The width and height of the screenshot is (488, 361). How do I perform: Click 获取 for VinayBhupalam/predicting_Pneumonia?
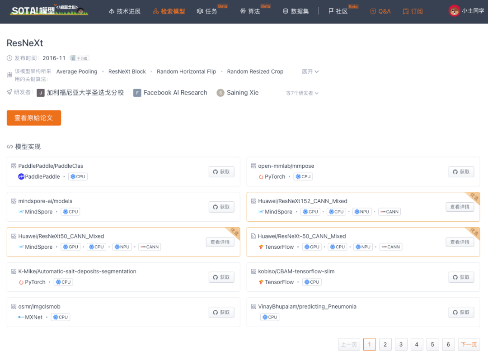coord(461,313)
